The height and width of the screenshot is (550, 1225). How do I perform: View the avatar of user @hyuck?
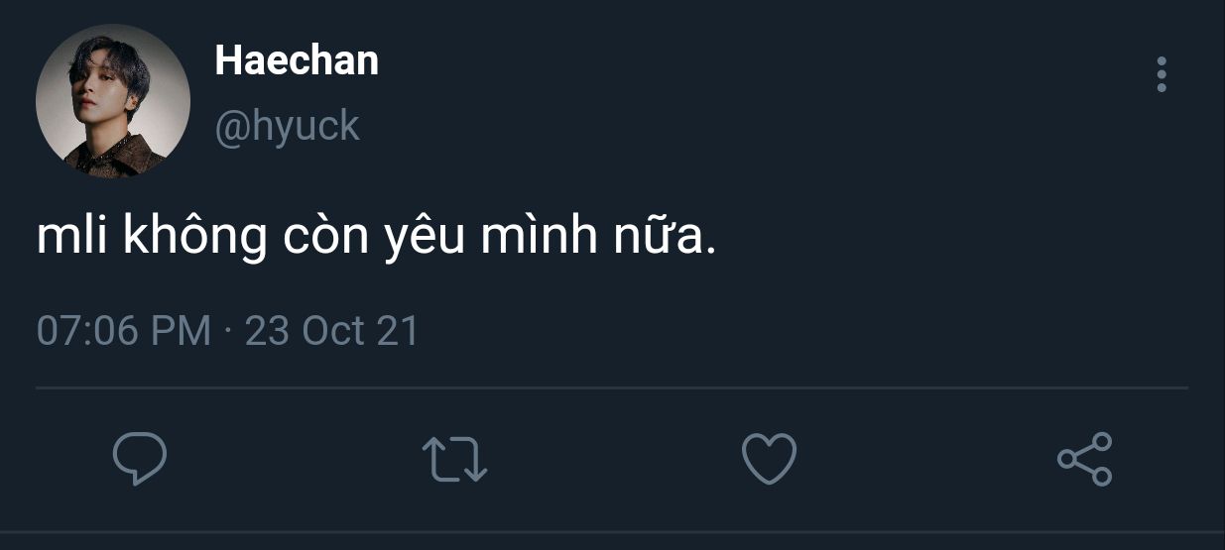112,101
